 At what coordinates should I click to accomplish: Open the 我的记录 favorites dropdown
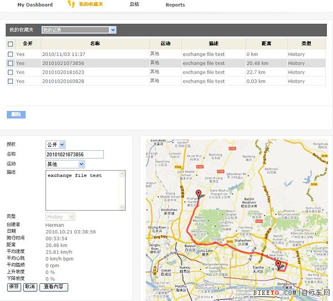79,30
